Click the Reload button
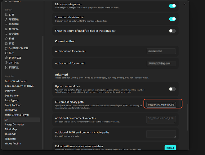This screenshot has width=205, height=155. [170, 148]
